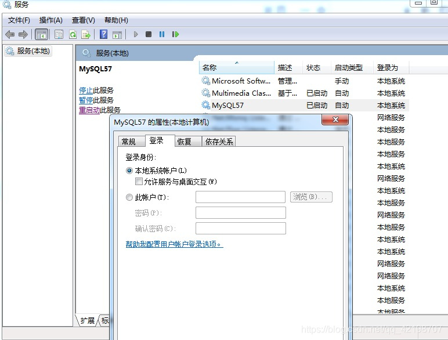Select 服务(本地) node in left tree
448x340 pixels.
coord(28,51)
